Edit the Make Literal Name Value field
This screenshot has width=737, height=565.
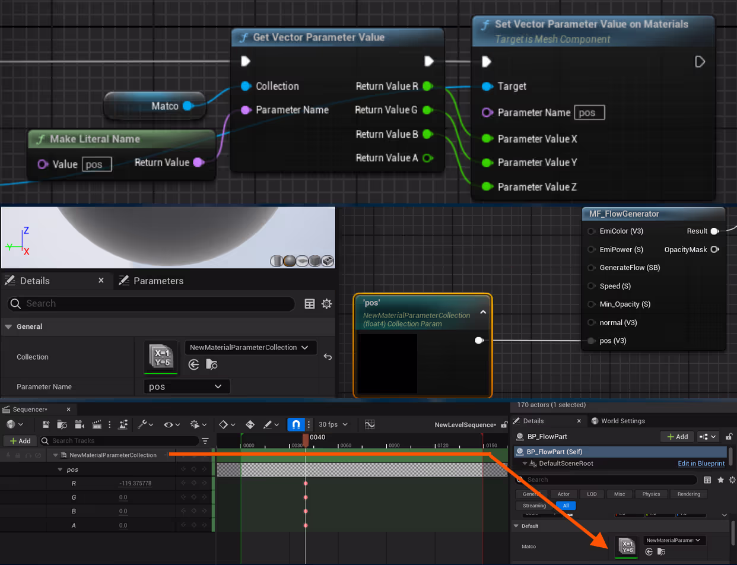(x=97, y=164)
